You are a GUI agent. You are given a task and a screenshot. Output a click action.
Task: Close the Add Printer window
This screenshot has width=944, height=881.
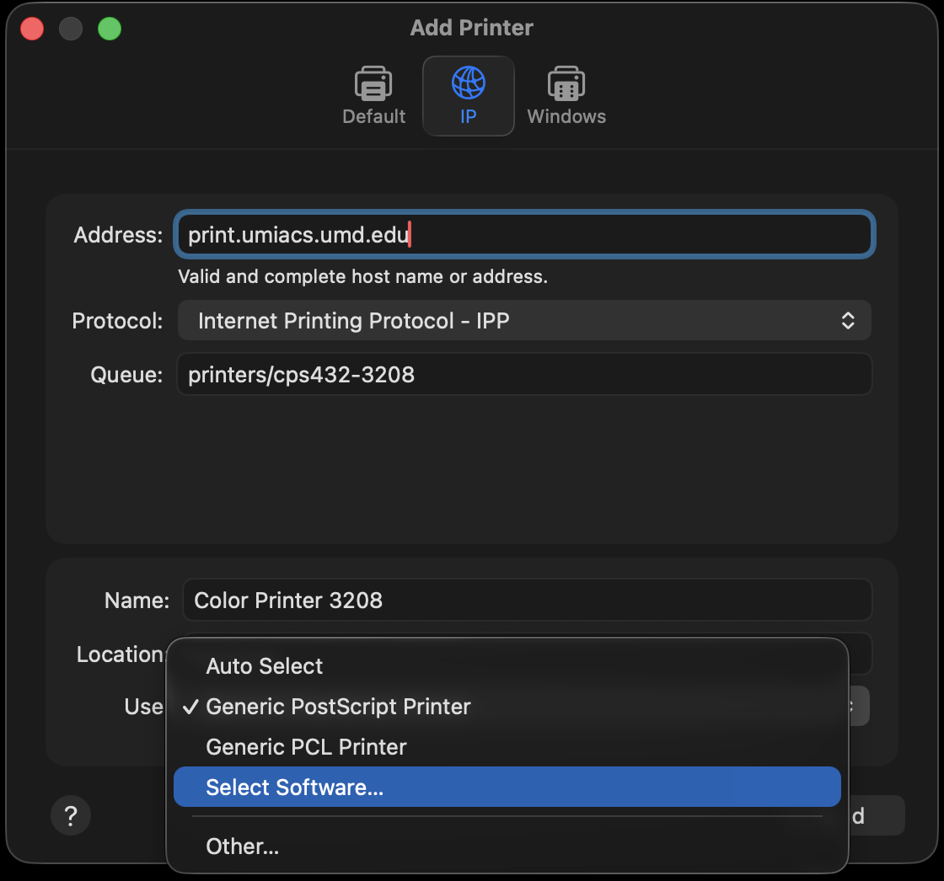[x=32, y=29]
